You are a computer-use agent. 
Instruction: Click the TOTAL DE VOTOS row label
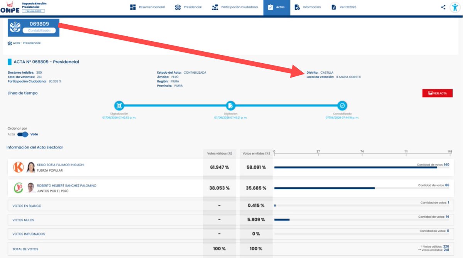tap(25, 249)
